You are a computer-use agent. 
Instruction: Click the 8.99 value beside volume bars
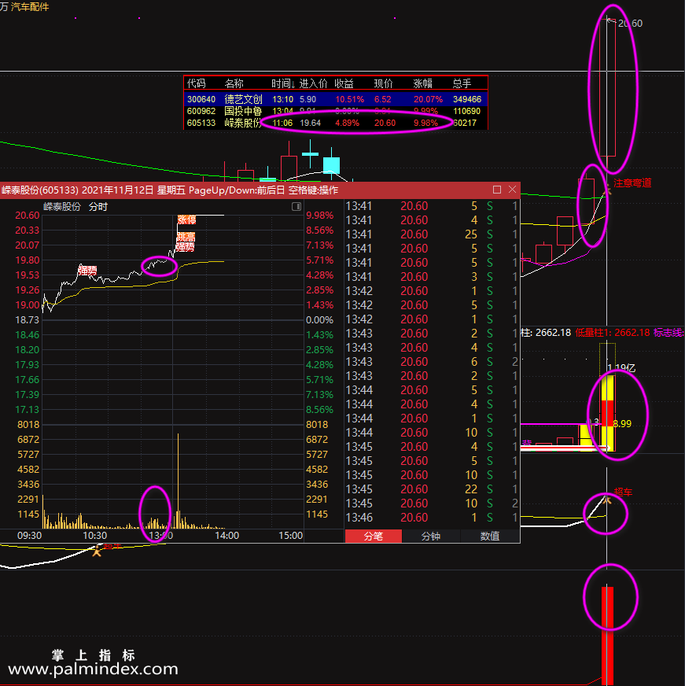coord(622,423)
